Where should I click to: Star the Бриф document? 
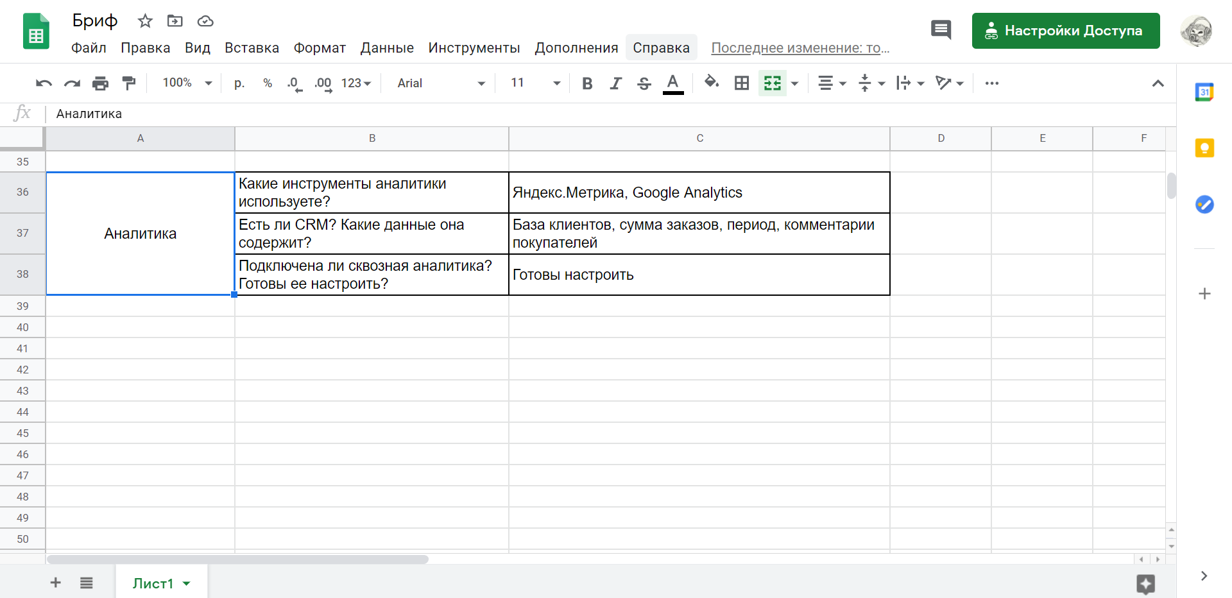tap(145, 21)
